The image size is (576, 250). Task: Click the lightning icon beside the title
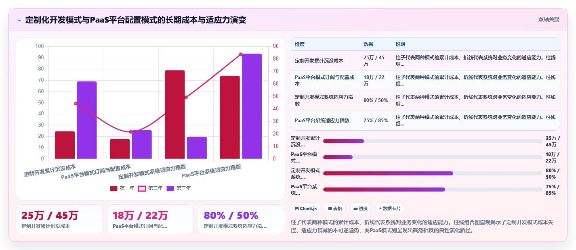coord(19,20)
